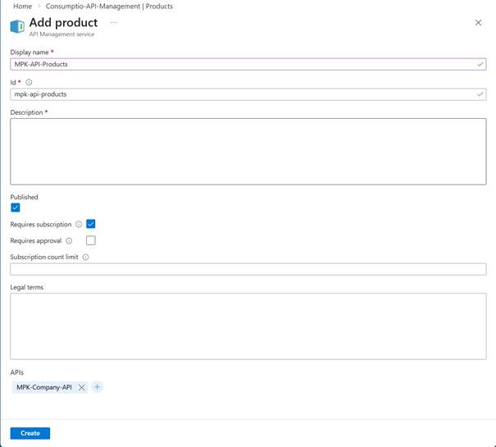Show info for Requires subscription

coord(79,225)
